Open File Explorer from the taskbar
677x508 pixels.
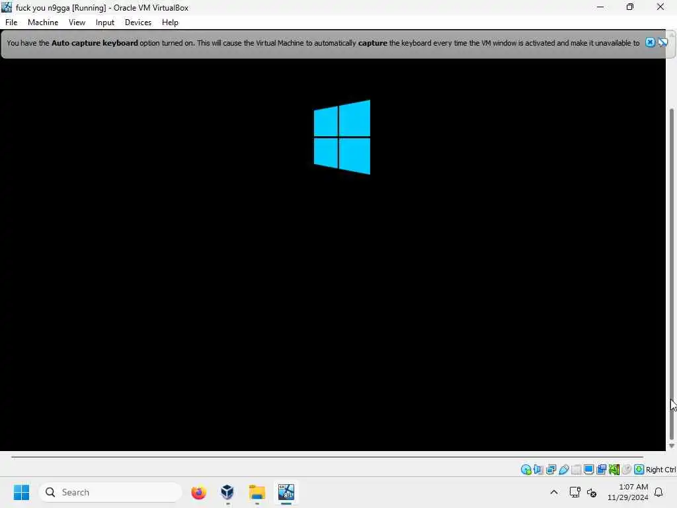[257, 492]
